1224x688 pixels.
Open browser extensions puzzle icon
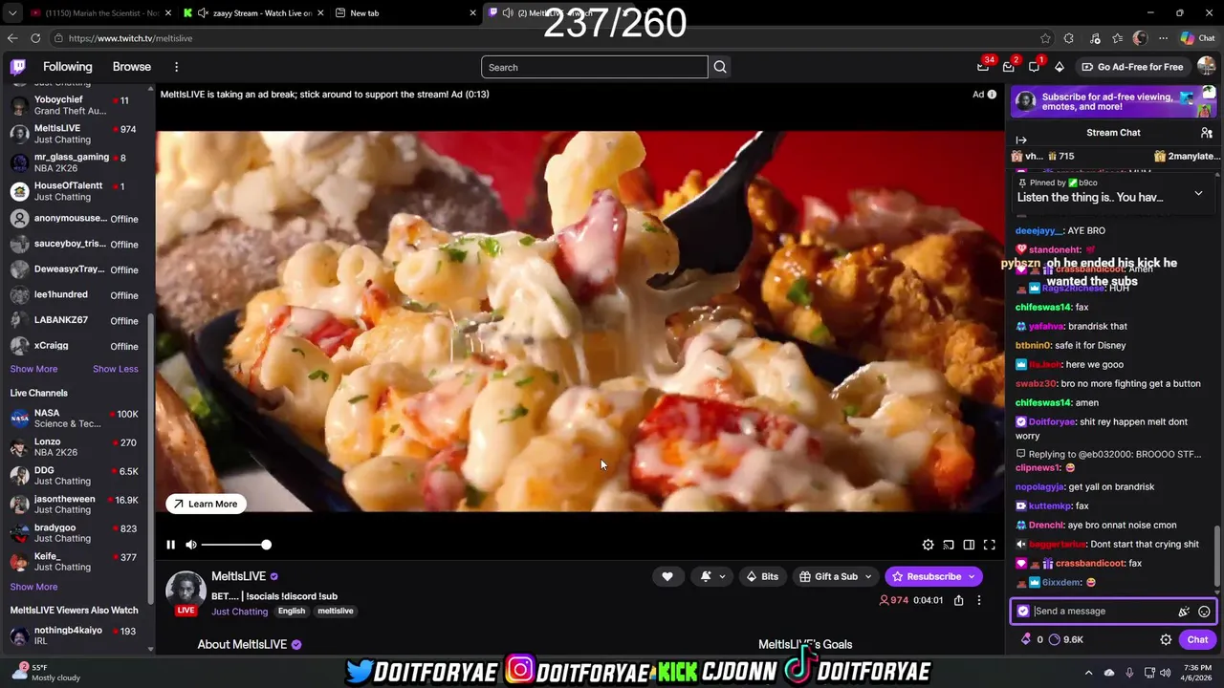tap(1069, 38)
